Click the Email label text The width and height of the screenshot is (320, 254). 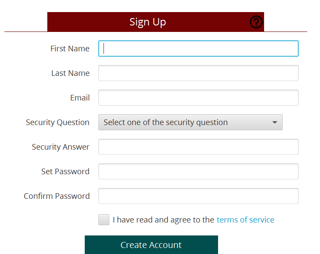click(x=80, y=97)
